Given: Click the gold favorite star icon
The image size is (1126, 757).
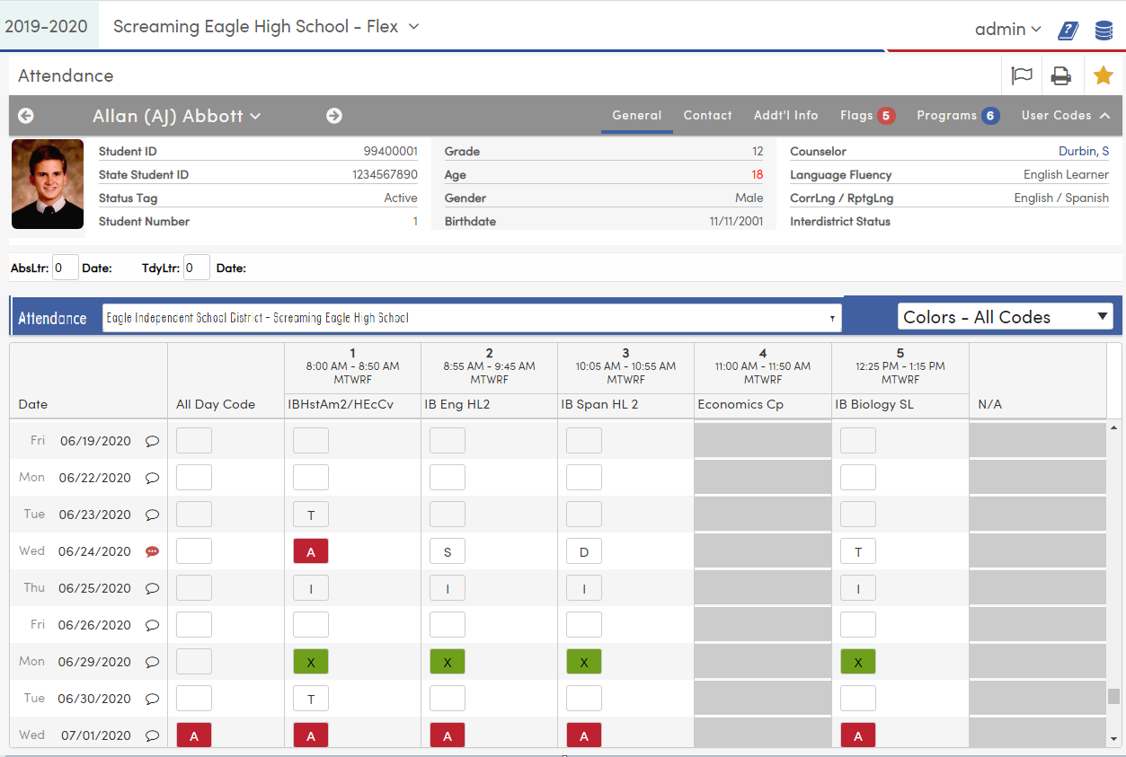Looking at the screenshot, I should 1103,75.
